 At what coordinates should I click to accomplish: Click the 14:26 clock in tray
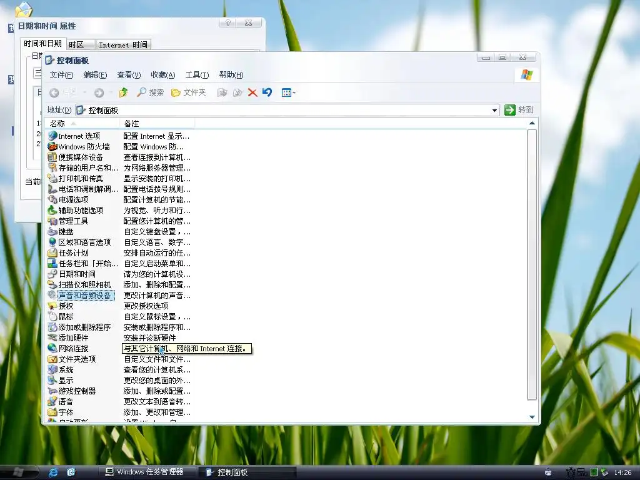(x=622, y=472)
